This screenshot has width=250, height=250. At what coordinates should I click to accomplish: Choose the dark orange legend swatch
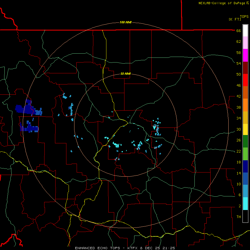[x=245, y=92]
